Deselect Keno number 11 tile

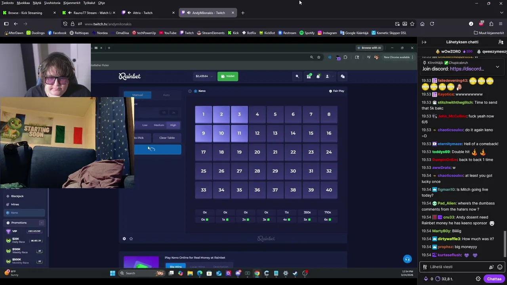(x=239, y=133)
